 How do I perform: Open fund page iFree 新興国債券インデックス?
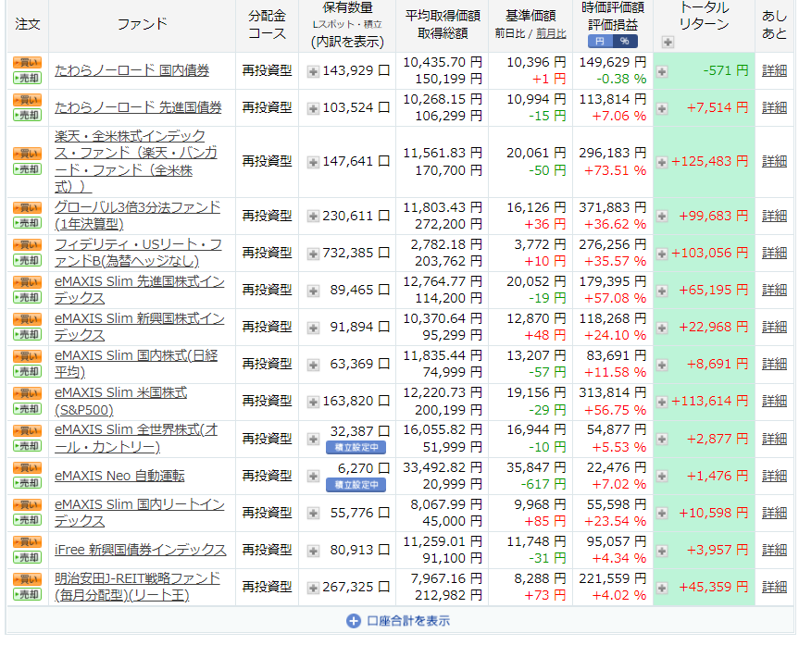click(140, 550)
